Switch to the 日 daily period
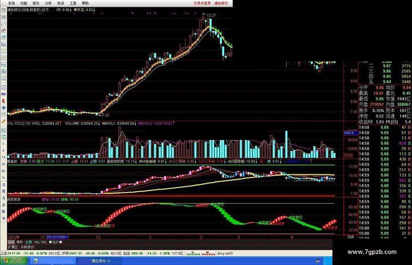This screenshot has width=412, height=265. (3, 184)
